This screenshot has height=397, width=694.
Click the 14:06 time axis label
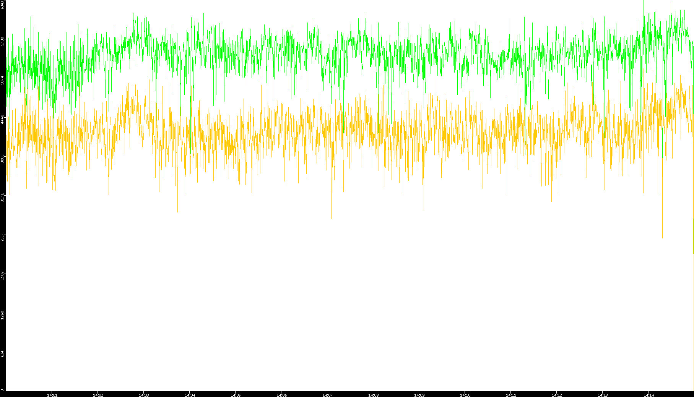pos(281,395)
